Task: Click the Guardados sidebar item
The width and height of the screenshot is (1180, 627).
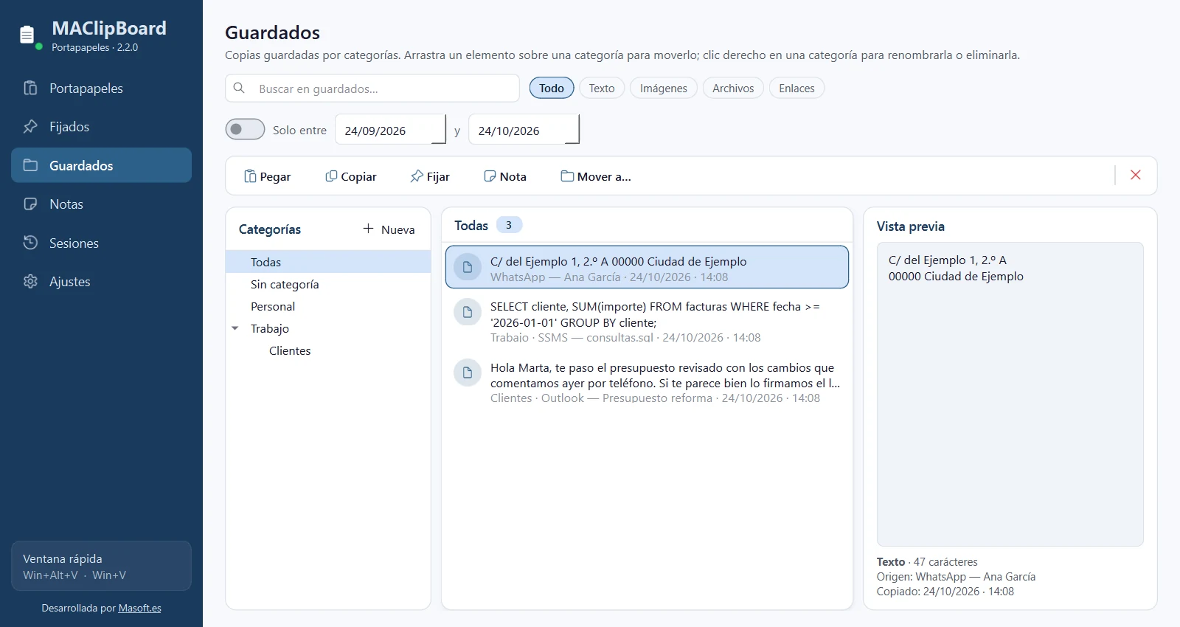Action: pyautogui.click(x=101, y=165)
